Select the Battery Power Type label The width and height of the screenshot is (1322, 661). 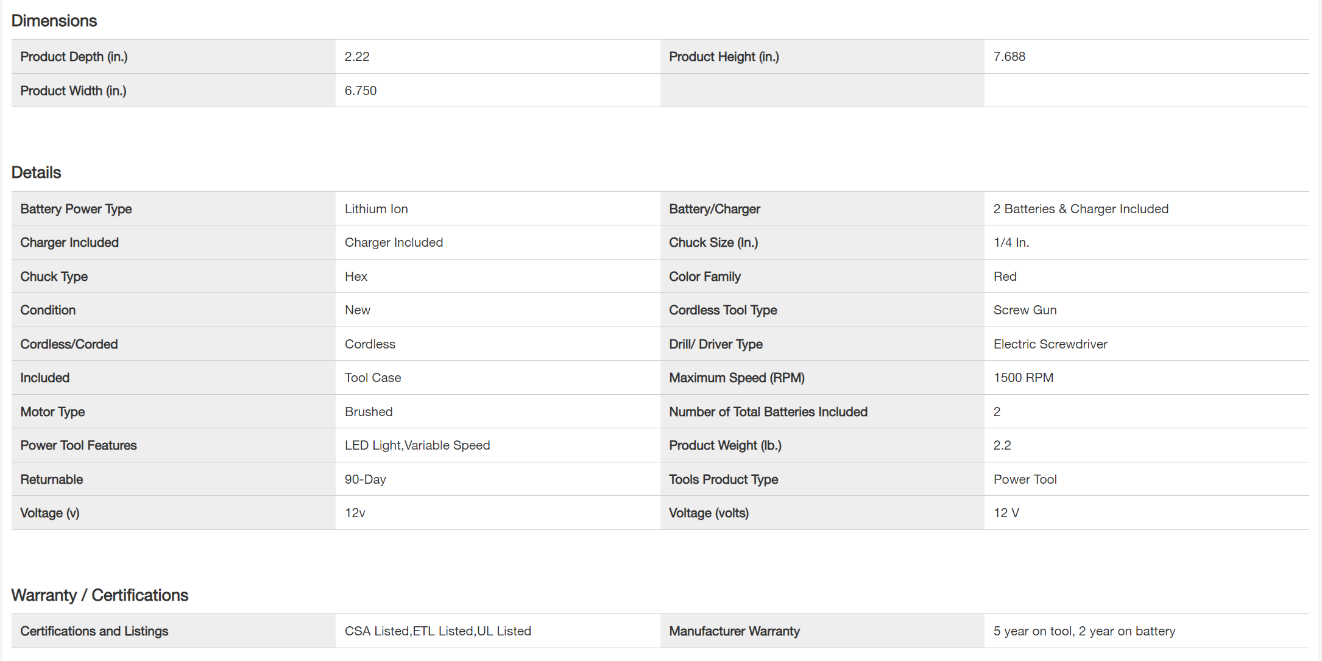click(x=76, y=209)
